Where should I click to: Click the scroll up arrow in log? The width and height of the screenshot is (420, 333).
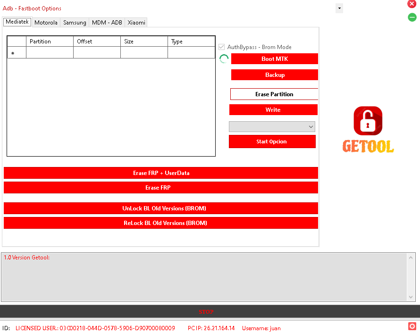[411, 258]
